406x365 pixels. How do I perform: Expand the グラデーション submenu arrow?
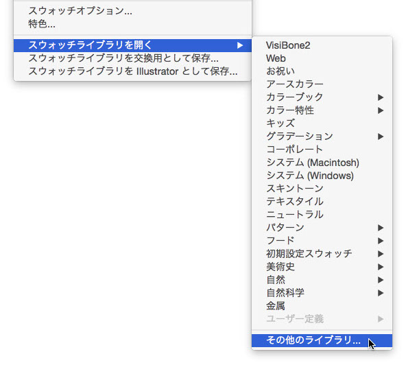381,137
